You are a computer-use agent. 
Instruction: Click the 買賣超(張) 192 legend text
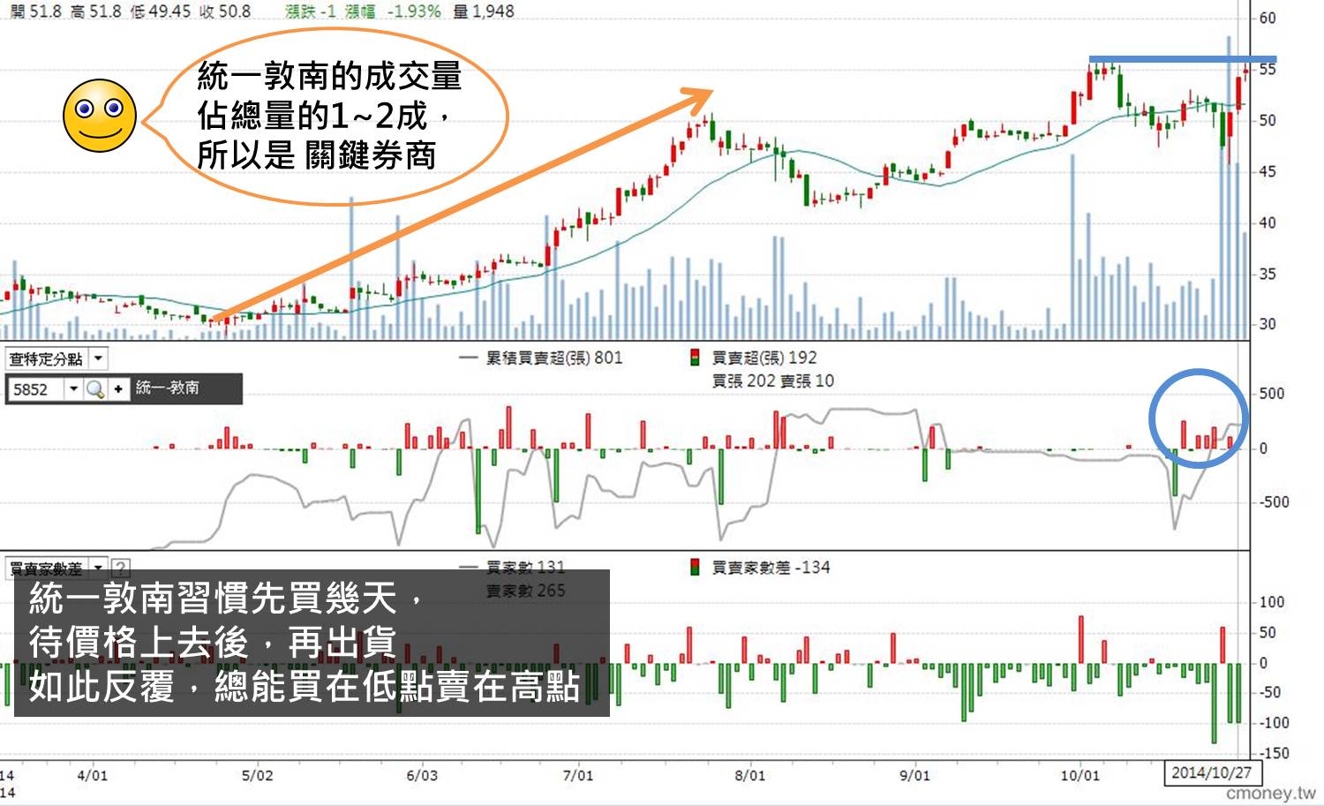pyautogui.click(x=764, y=358)
